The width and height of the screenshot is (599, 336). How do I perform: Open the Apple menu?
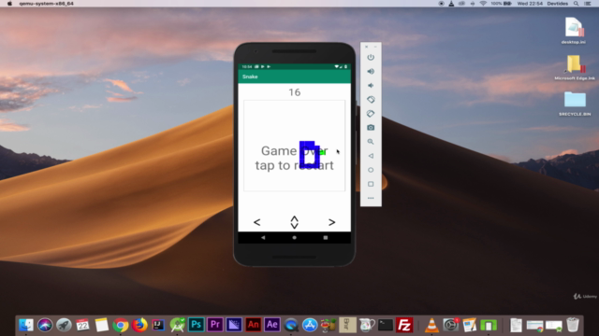tap(9, 4)
